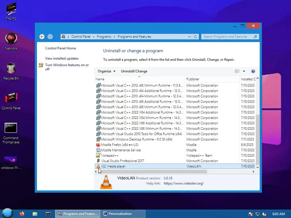Open the Organize dropdown menu

(107, 71)
